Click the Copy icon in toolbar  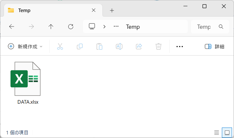pyautogui.click(x=80, y=46)
